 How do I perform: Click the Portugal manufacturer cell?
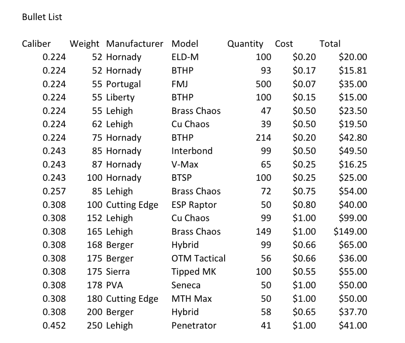coord(124,84)
